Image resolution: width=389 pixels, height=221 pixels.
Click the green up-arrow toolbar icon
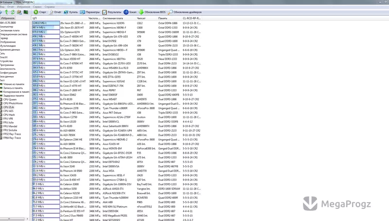(x=6, y=12)
